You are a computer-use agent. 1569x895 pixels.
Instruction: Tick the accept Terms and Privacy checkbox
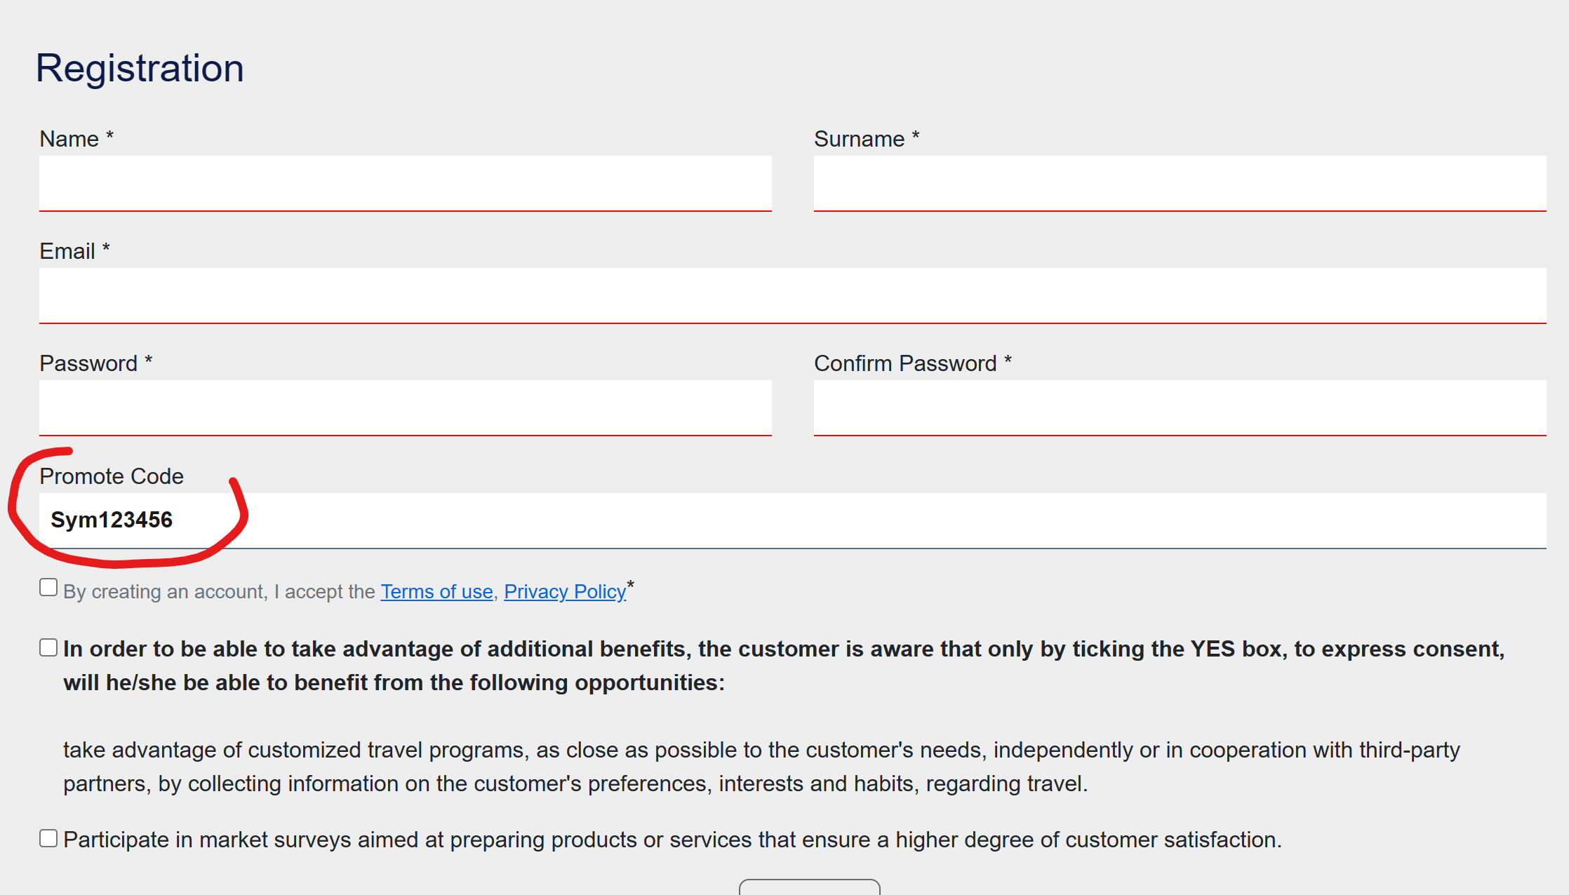pos(48,587)
